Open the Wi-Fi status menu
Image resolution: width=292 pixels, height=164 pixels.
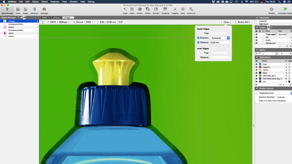click(x=246, y=2)
